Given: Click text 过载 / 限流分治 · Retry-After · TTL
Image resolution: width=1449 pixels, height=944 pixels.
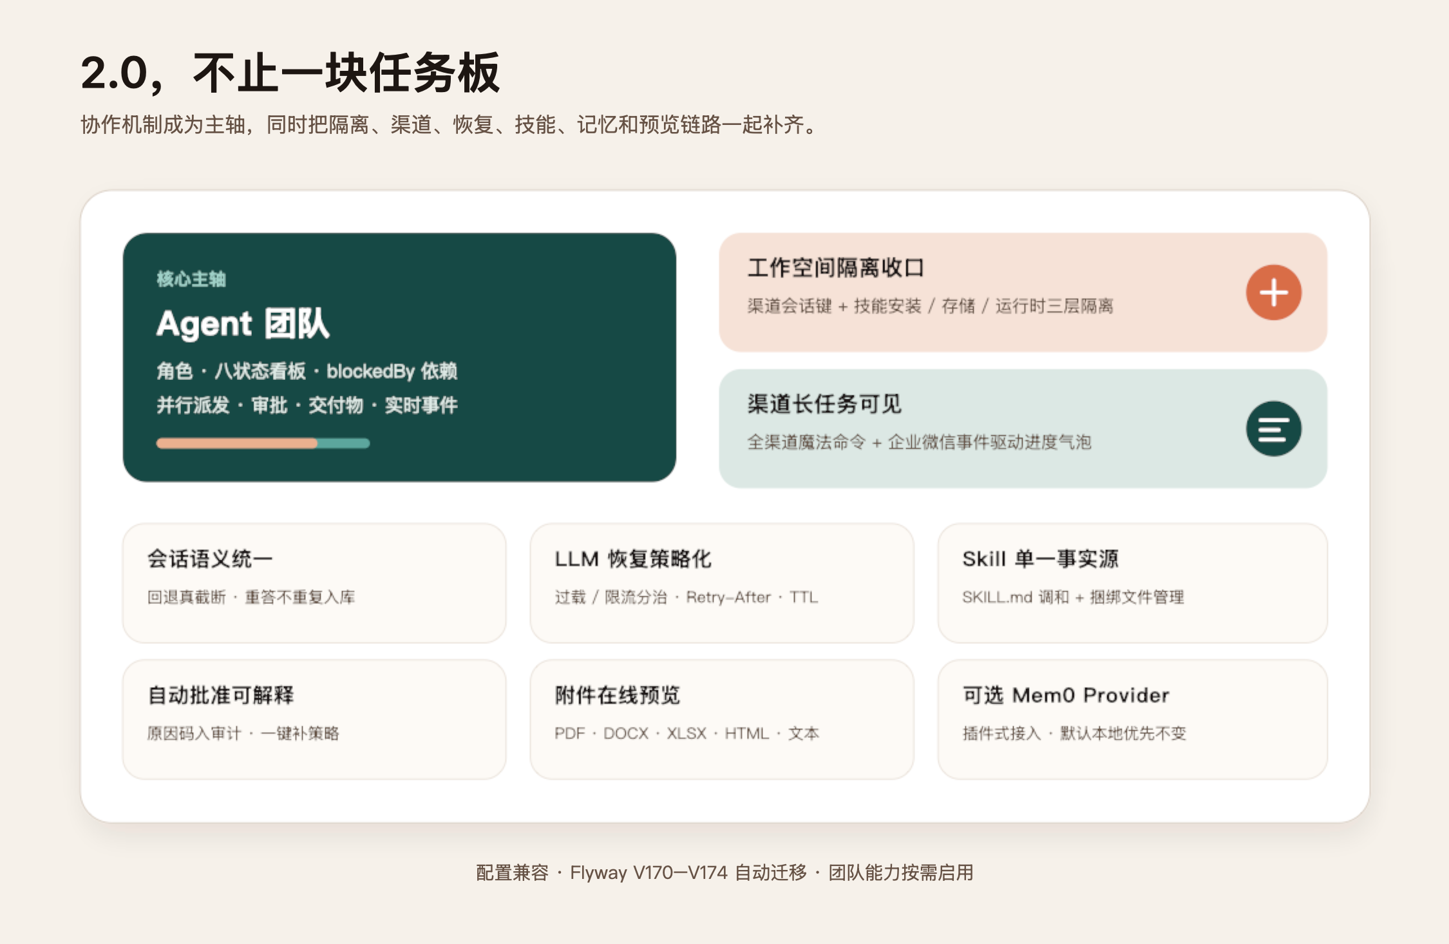Looking at the screenshot, I should tap(687, 597).
